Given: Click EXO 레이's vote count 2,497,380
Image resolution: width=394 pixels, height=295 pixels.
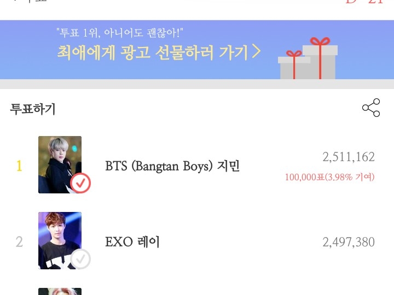Looking at the screenshot, I should [349, 242].
